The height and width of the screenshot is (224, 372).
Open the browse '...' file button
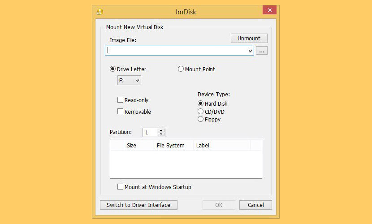tap(262, 51)
